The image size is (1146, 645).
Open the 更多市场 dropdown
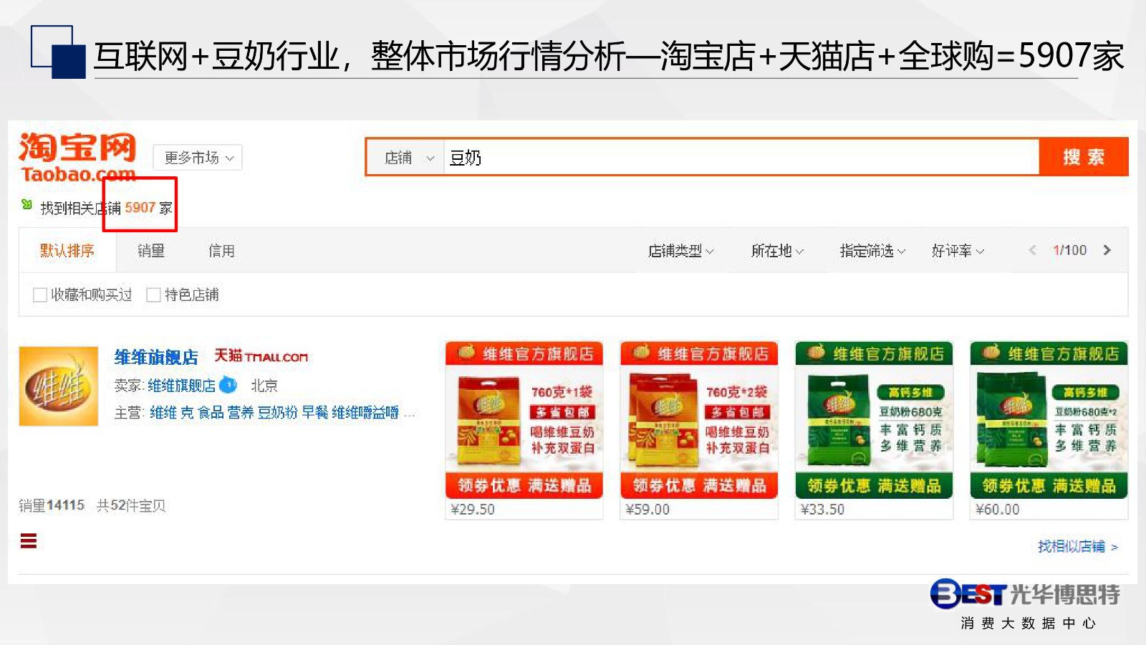pos(198,158)
